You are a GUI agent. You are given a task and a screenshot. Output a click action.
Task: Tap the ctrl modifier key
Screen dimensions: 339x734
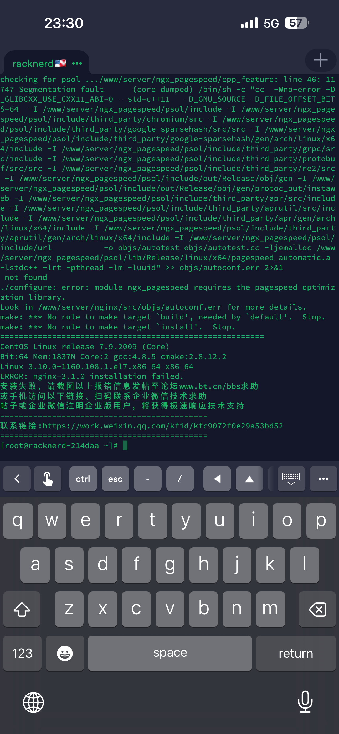[x=83, y=479]
